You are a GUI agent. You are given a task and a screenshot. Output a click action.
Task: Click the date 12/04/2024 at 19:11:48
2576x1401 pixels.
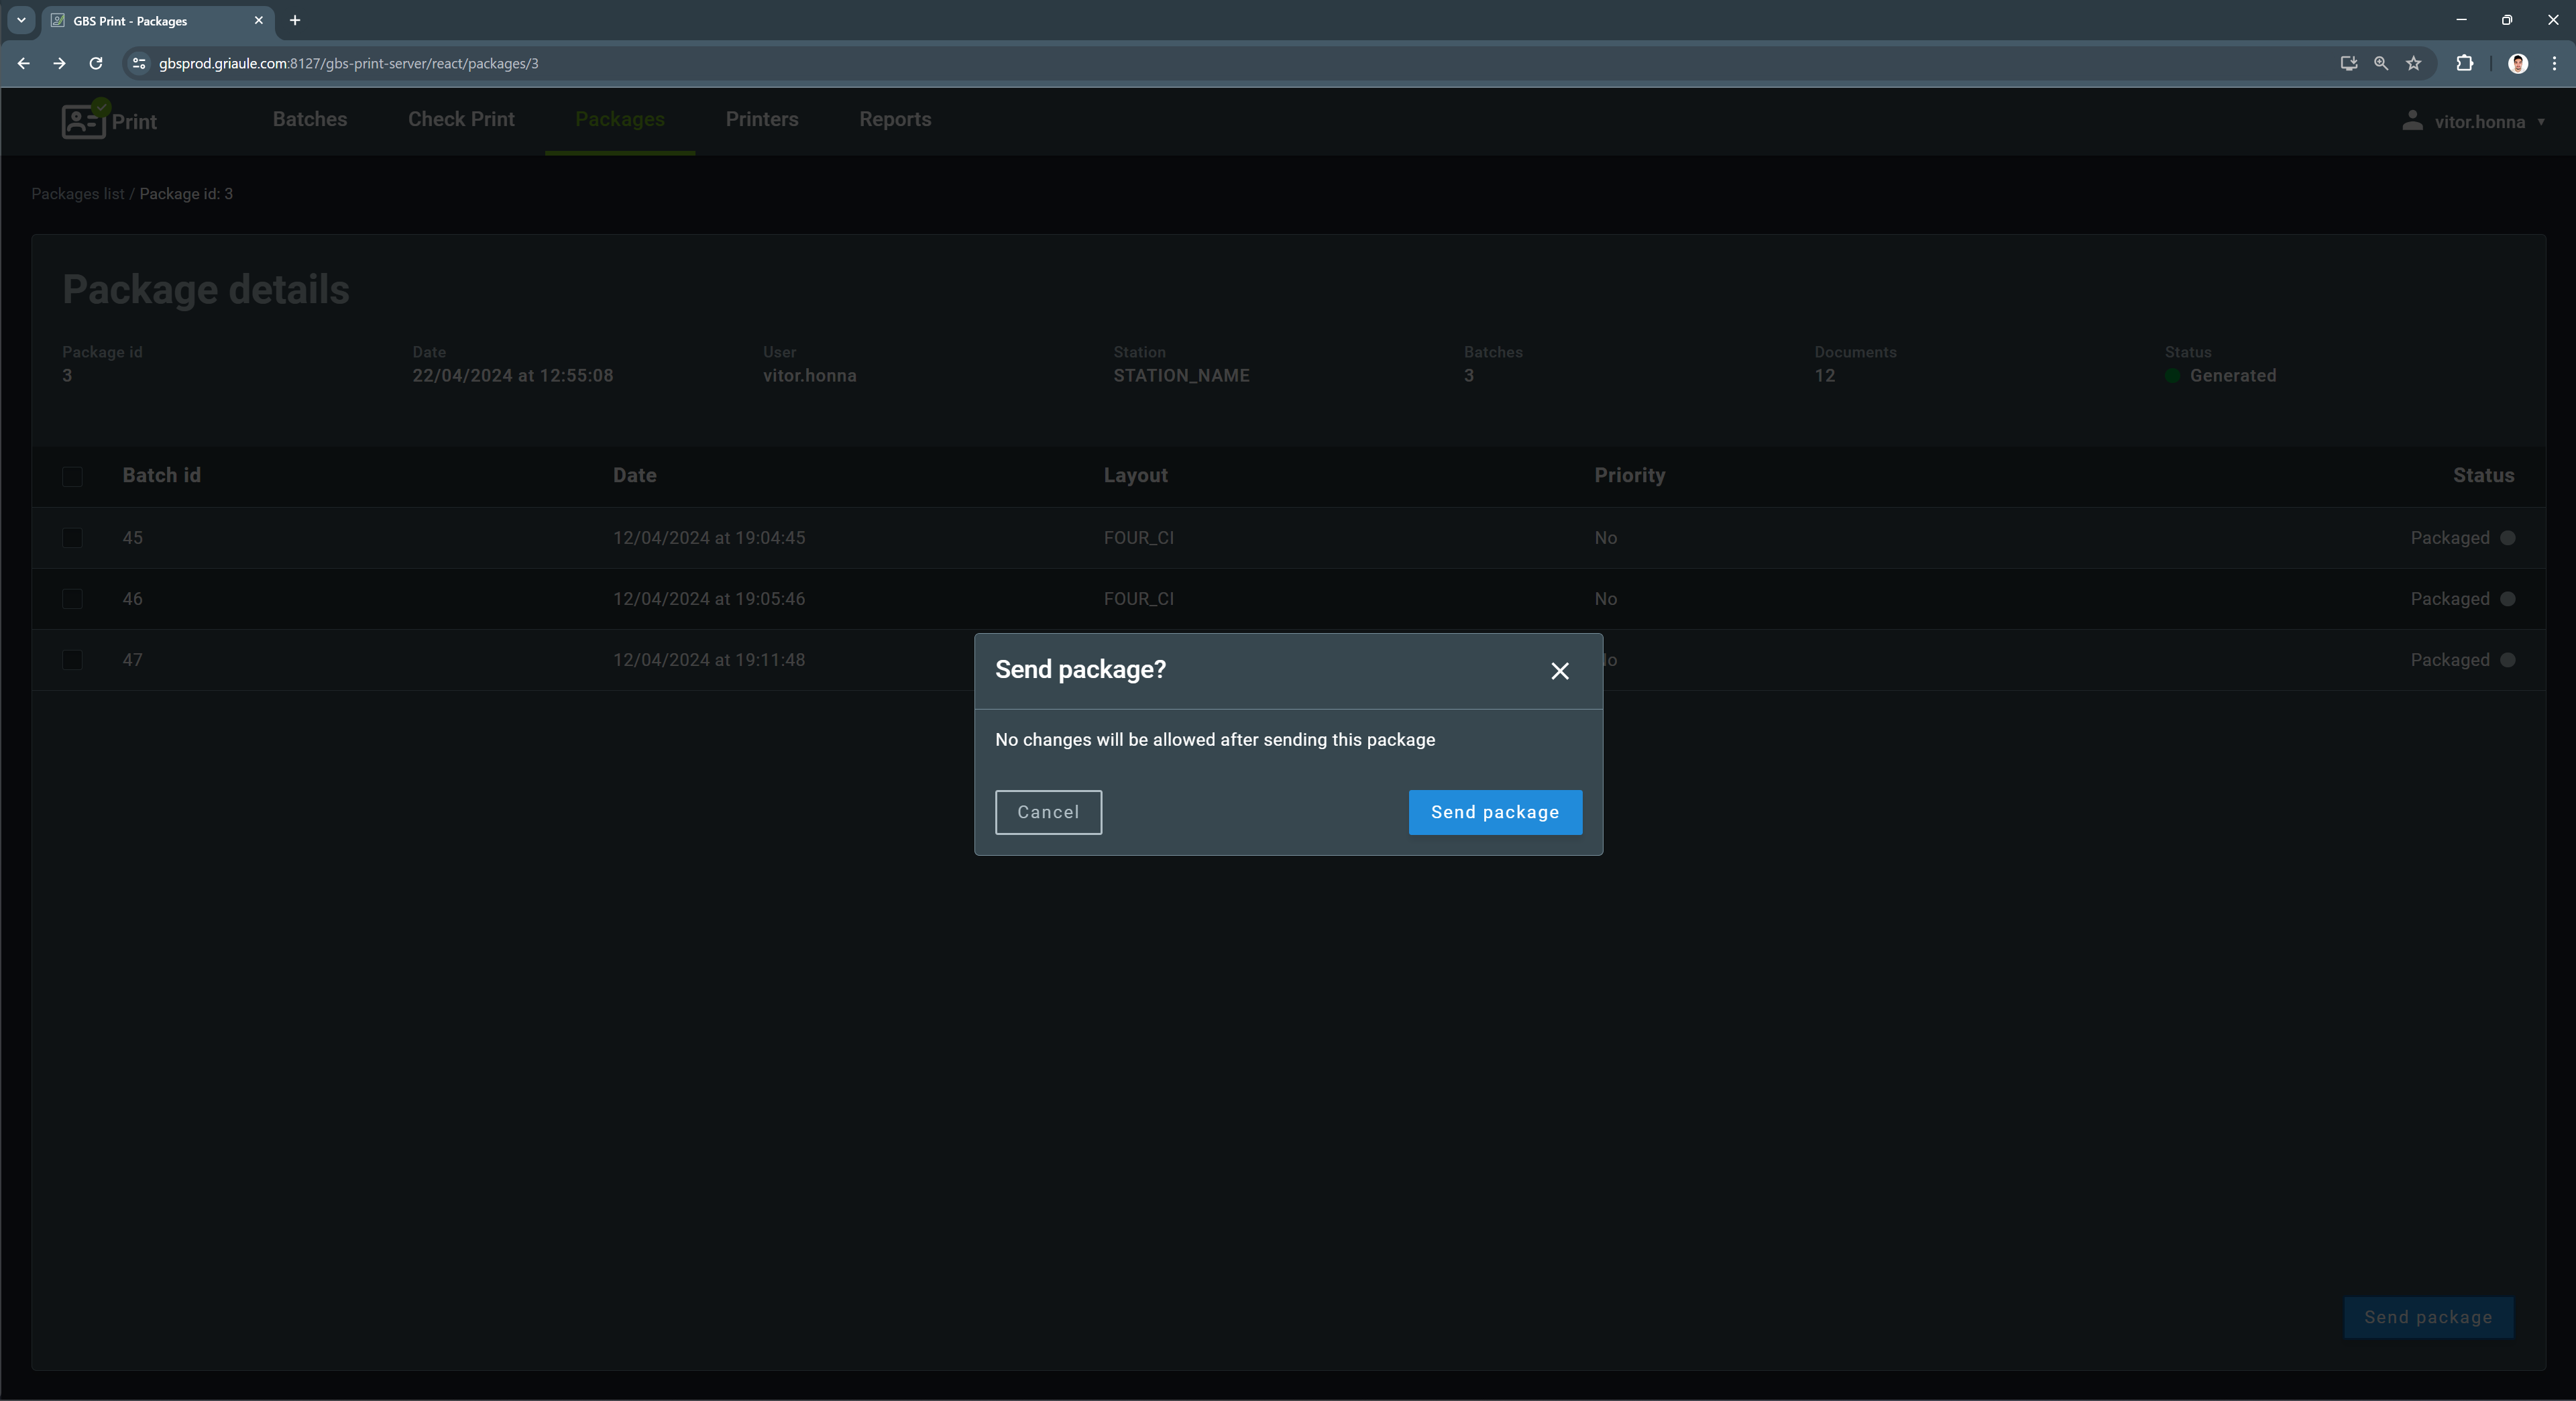pyautogui.click(x=709, y=660)
